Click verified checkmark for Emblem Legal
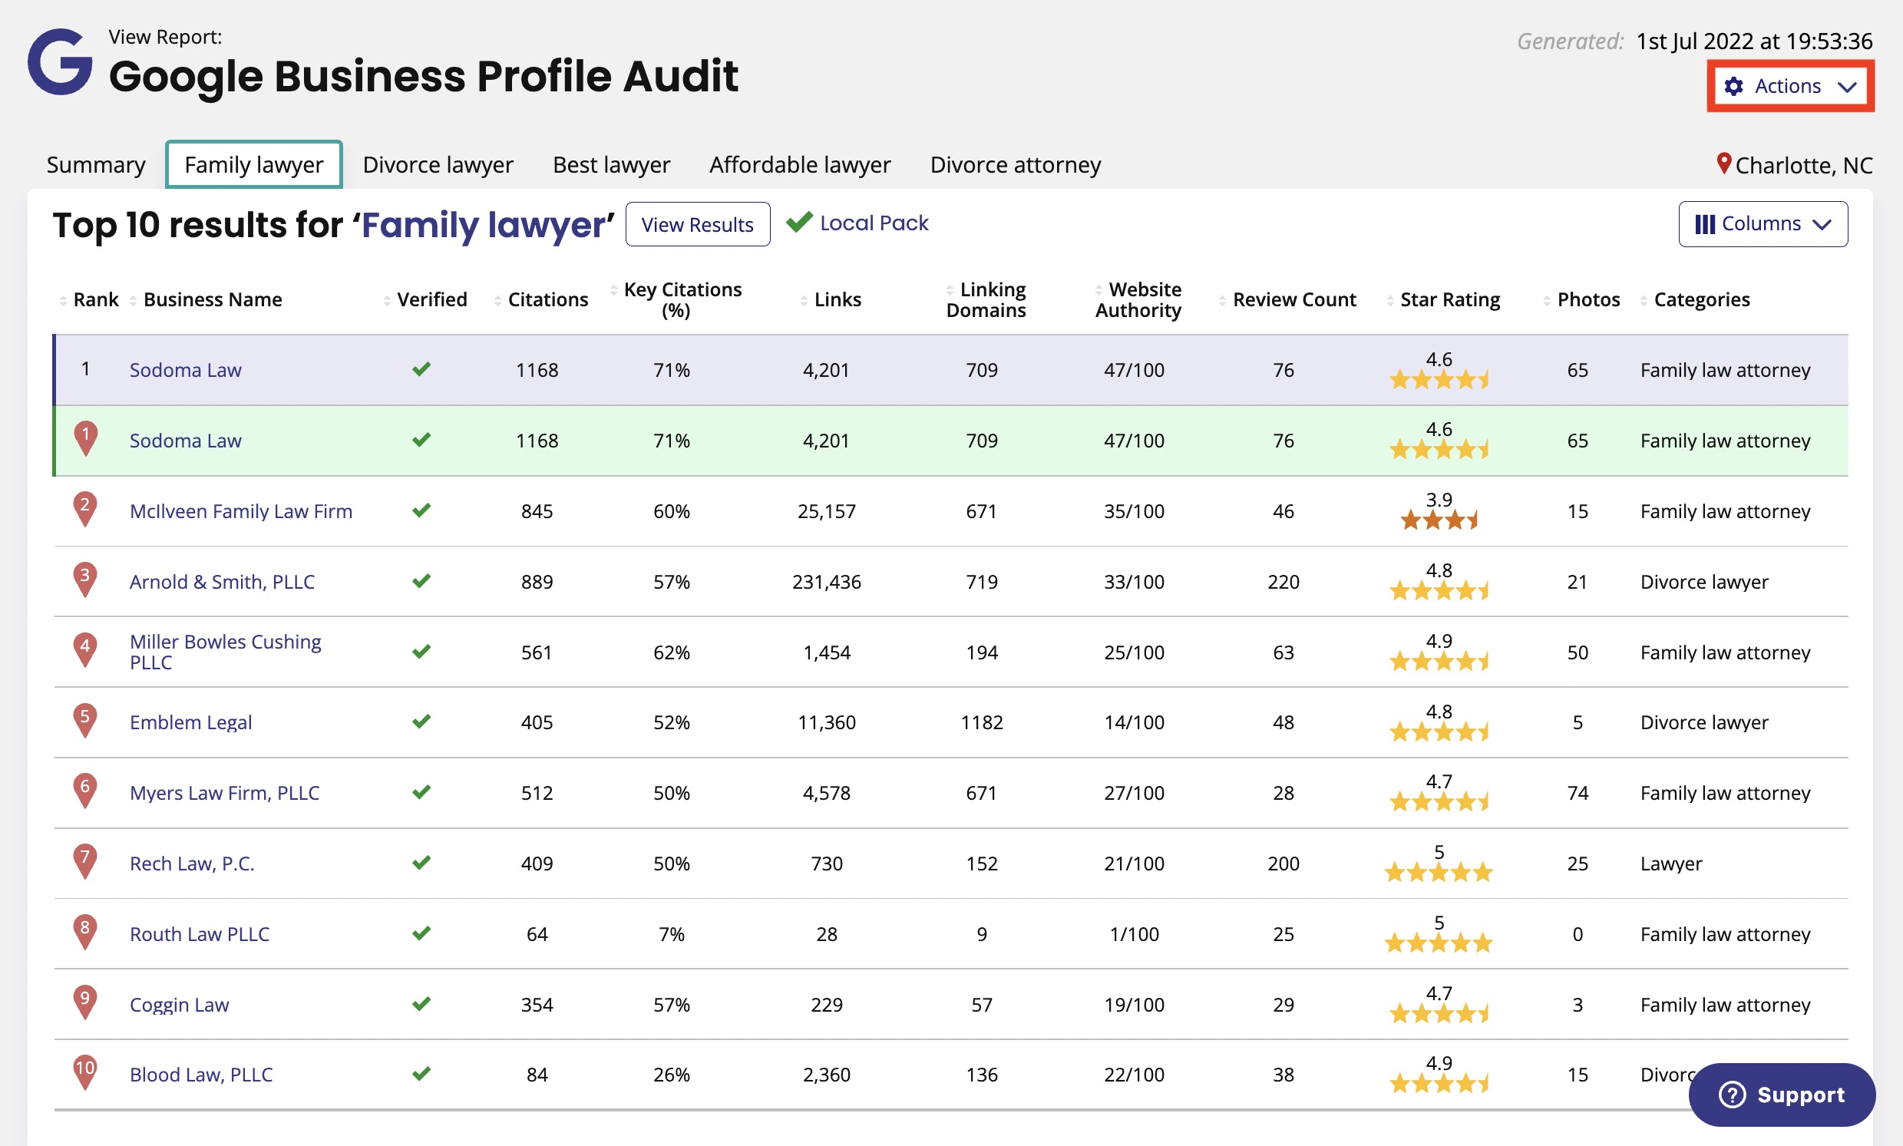The height and width of the screenshot is (1146, 1903). coord(421,722)
